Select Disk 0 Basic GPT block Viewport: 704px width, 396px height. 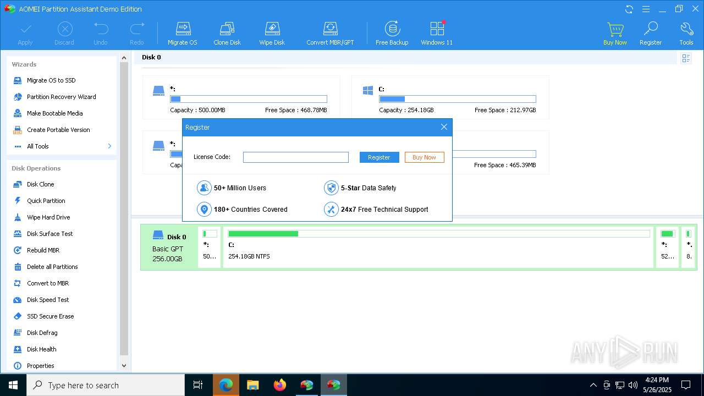point(169,247)
